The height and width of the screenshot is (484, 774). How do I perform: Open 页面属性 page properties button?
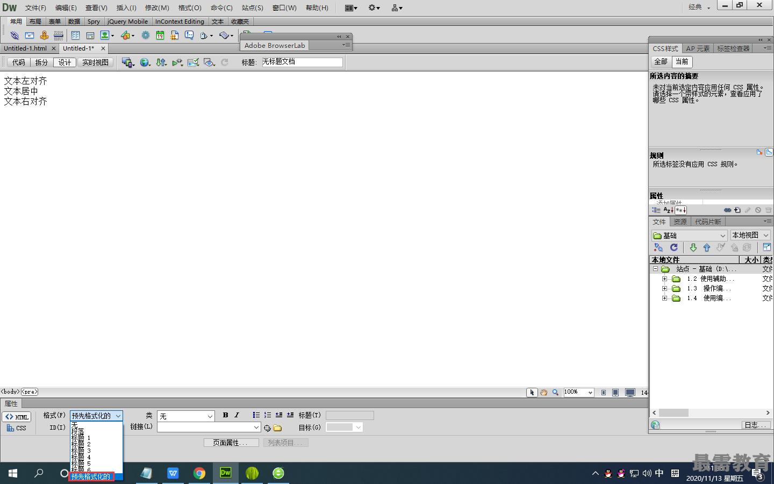pos(231,443)
